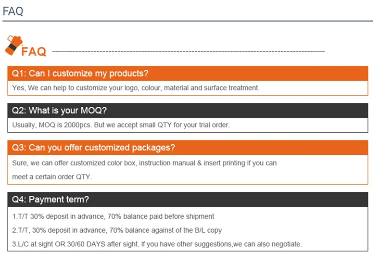This screenshot has width=380, height=264.
Task: Click the orange FAQ logo text
Action: pyautogui.click(x=34, y=51)
